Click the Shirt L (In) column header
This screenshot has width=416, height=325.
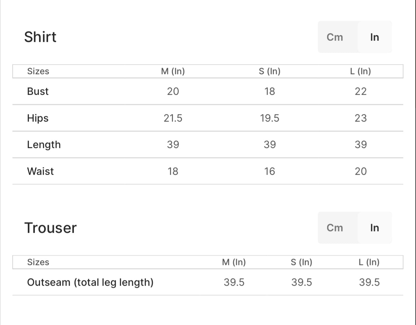click(x=361, y=71)
